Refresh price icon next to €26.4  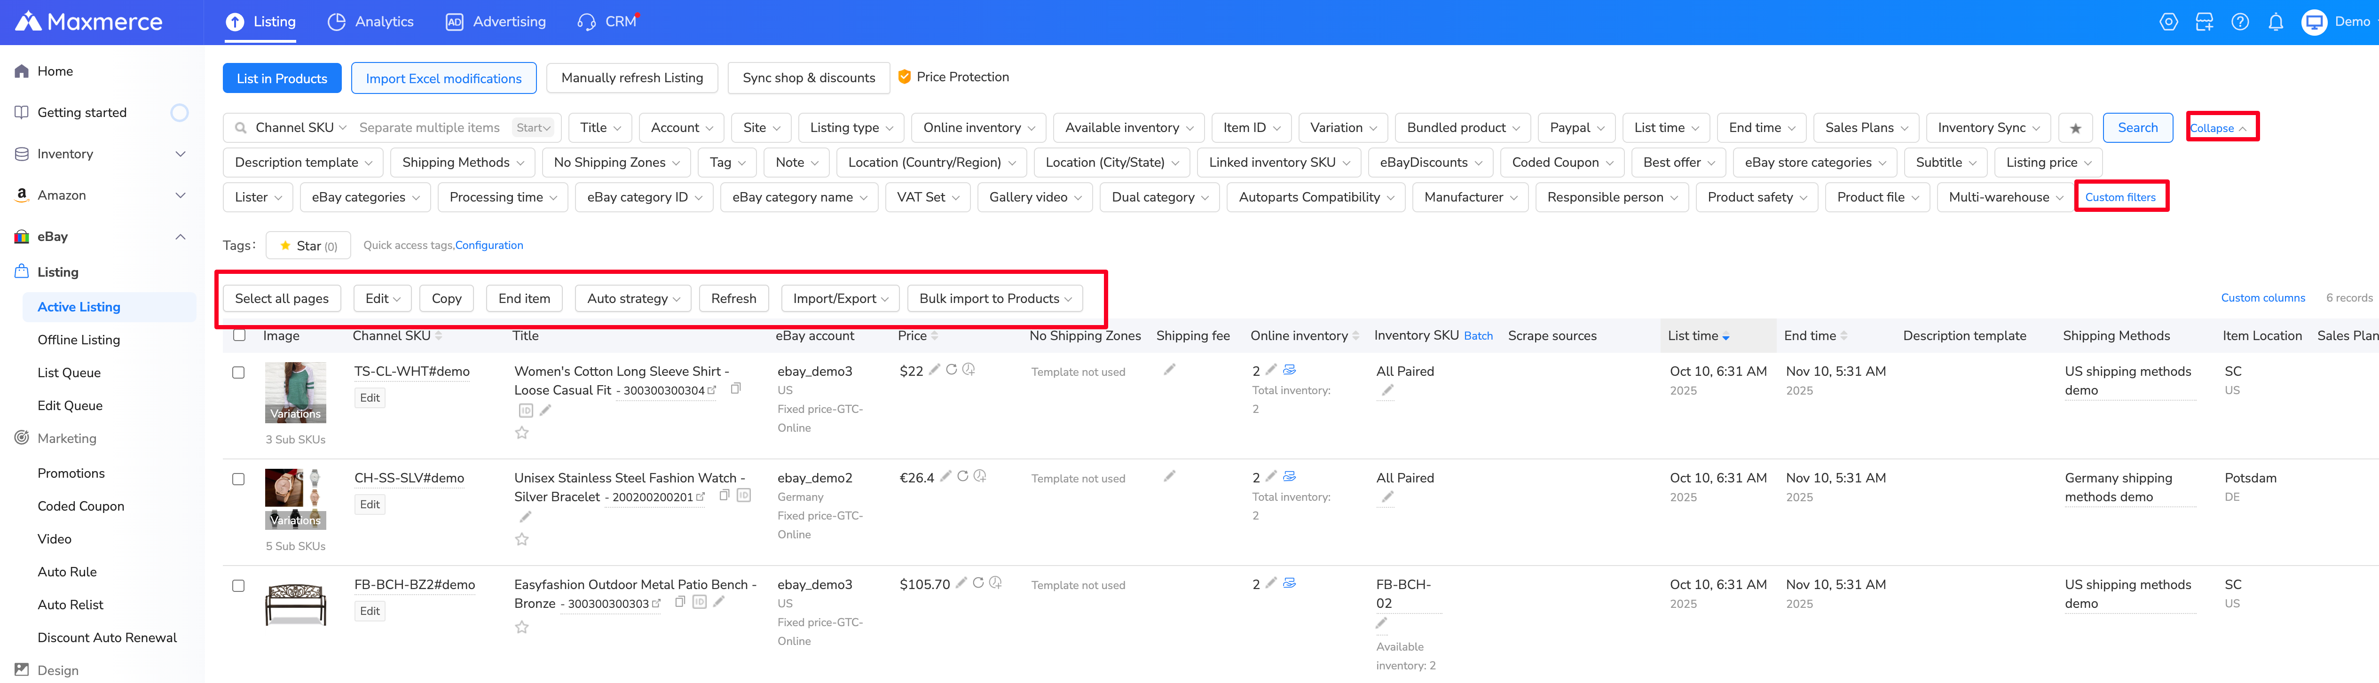(x=962, y=476)
